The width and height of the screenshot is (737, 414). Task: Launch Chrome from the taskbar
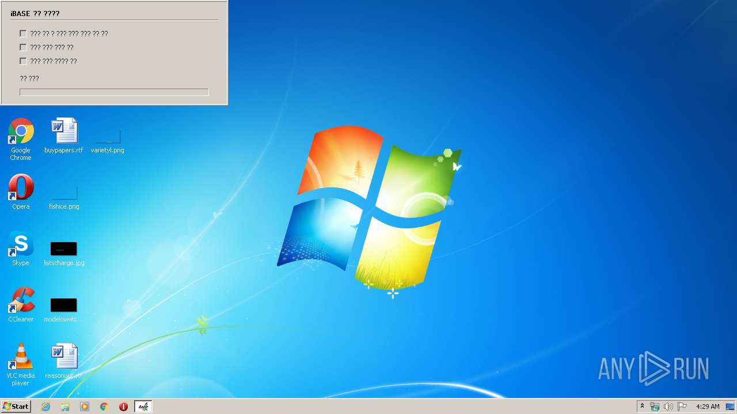(104, 407)
